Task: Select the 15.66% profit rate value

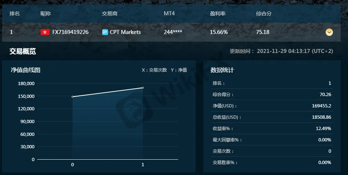Action: (219, 32)
